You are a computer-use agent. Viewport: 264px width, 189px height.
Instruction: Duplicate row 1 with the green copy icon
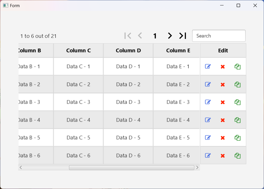(238, 66)
